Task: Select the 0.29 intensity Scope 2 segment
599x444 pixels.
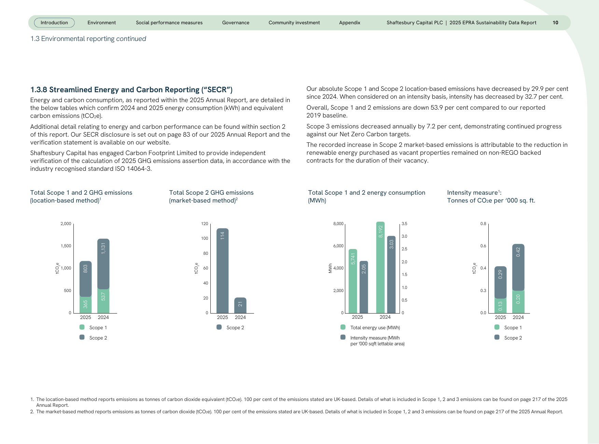Action: pos(500,282)
